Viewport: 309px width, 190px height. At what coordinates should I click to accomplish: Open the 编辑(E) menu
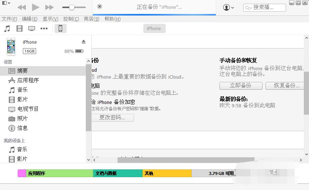point(29,19)
